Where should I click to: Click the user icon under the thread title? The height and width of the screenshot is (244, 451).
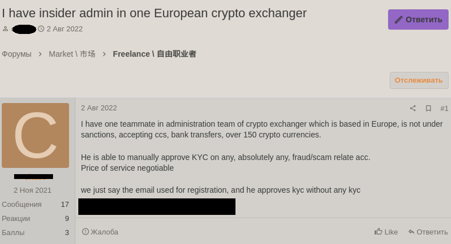(5, 29)
